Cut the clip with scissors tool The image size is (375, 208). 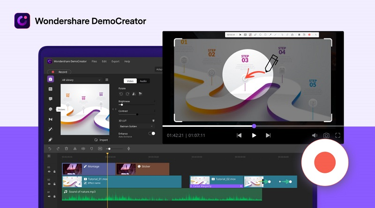click(x=75, y=149)
